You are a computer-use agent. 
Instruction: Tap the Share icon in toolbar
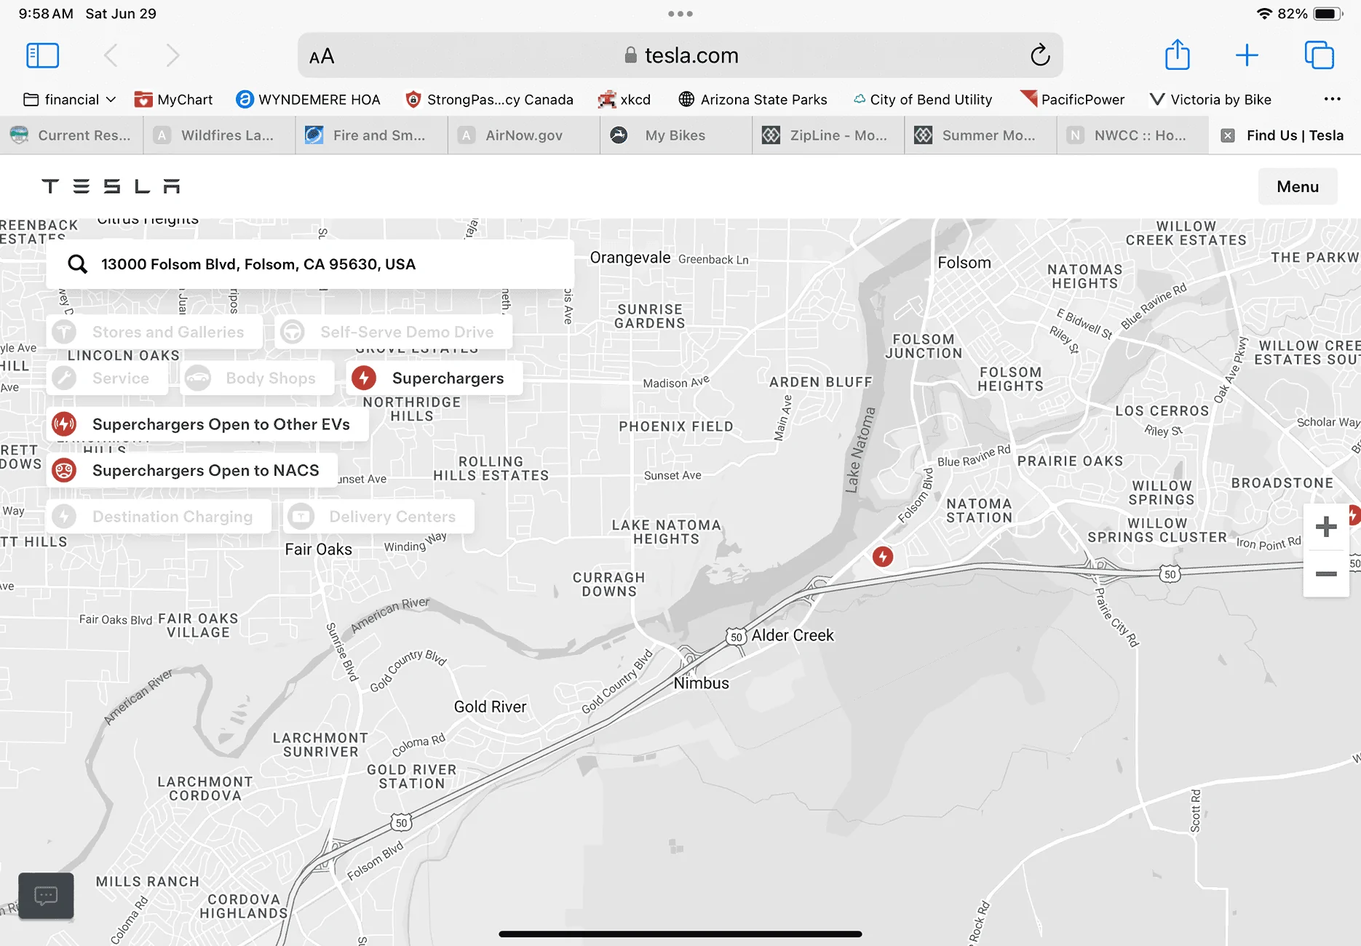(1177, 55)
